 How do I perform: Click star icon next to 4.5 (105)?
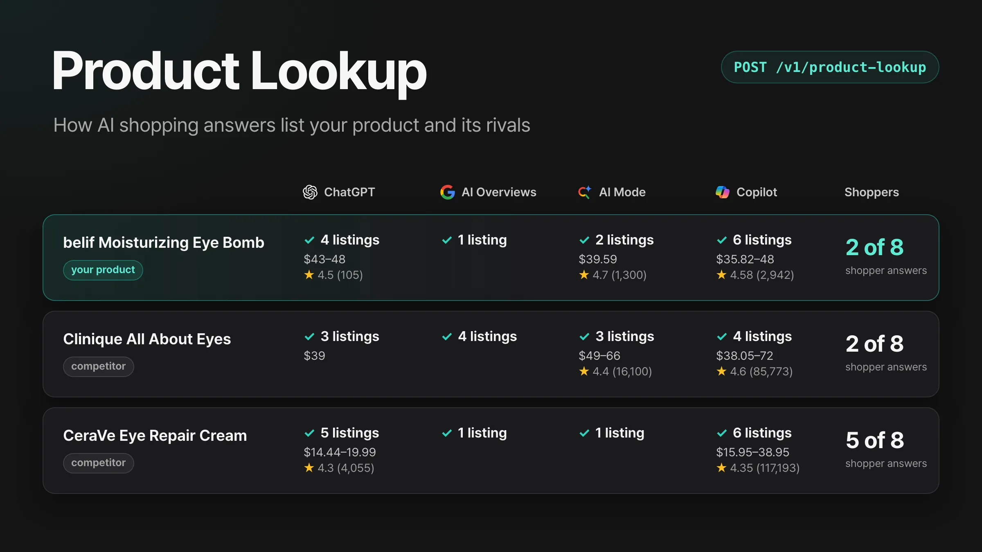point(309,275)
